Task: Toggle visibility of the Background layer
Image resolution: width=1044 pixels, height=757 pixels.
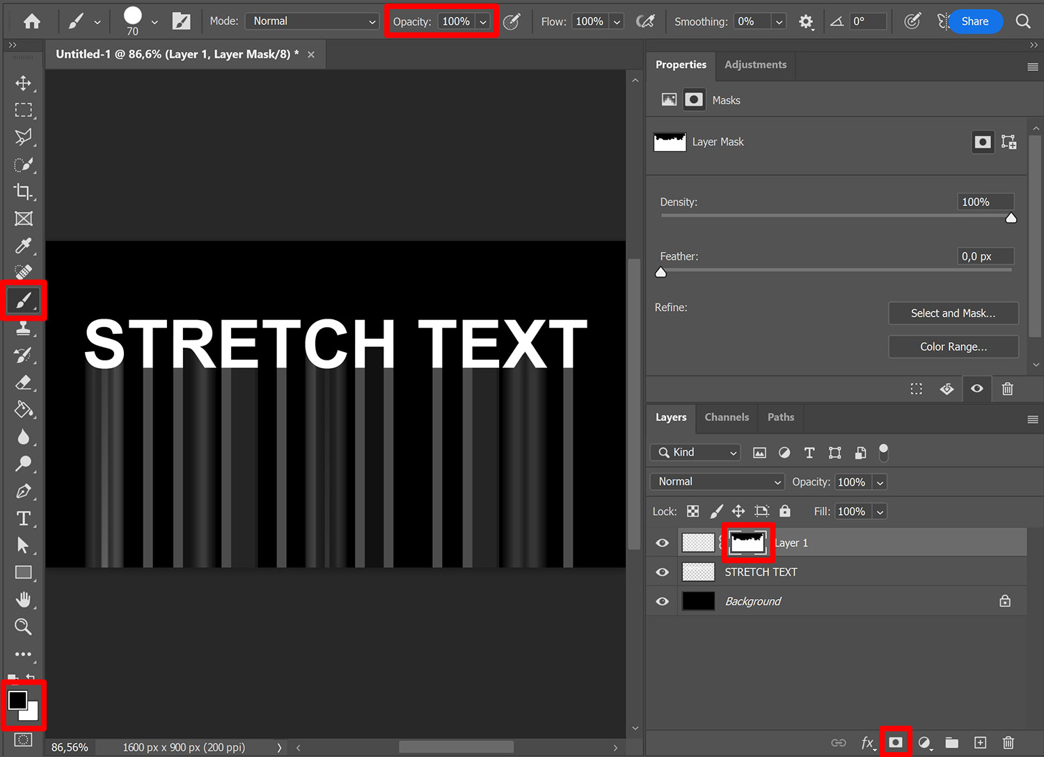Action: pyautogui.click(x=661, y=600)
